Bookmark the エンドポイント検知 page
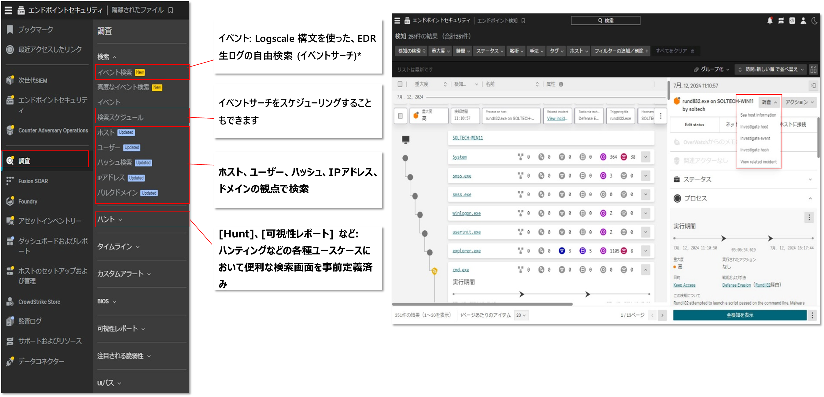Image resolution: width=824 pixels, height=397 pixels. [523, 21]
